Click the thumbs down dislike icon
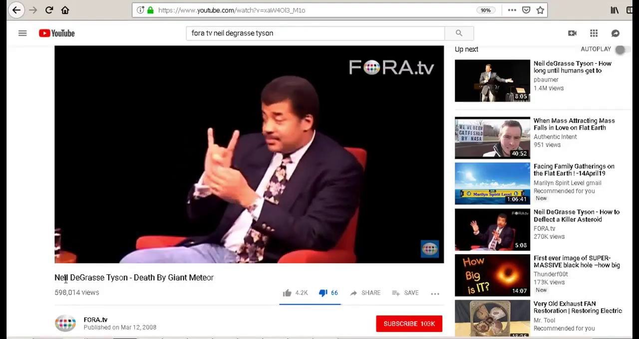Screen dimensions: 639x339 (323, 293)
